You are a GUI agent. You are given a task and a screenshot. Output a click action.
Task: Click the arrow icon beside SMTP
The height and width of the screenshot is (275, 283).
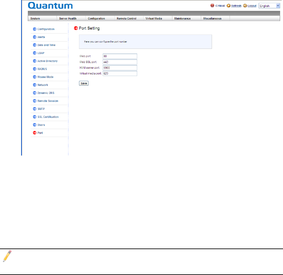(x=35, y=109)
